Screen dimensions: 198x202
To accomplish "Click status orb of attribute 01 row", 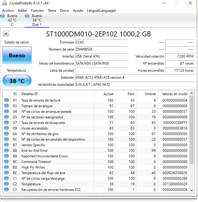I will (6, 100).
